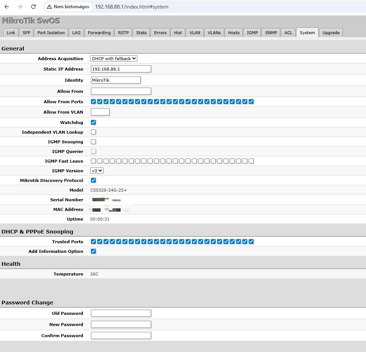Uncheck last Allow From Ports checkbox
The height and width of the screenshot is (352, 366).
tap(251, 101)
